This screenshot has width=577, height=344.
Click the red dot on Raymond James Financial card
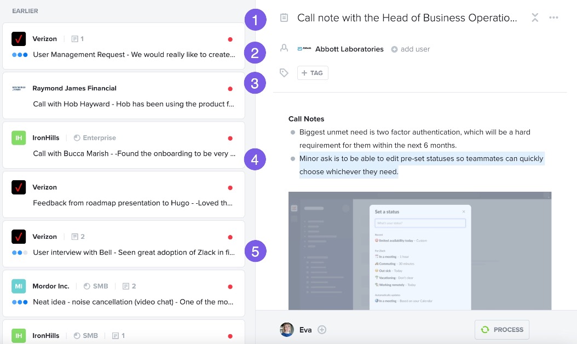(x=230, y=89)
